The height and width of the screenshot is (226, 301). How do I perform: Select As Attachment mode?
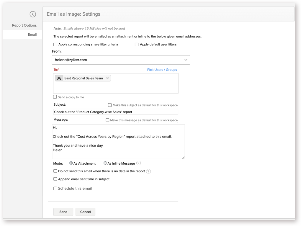click(x=71, y=163)
